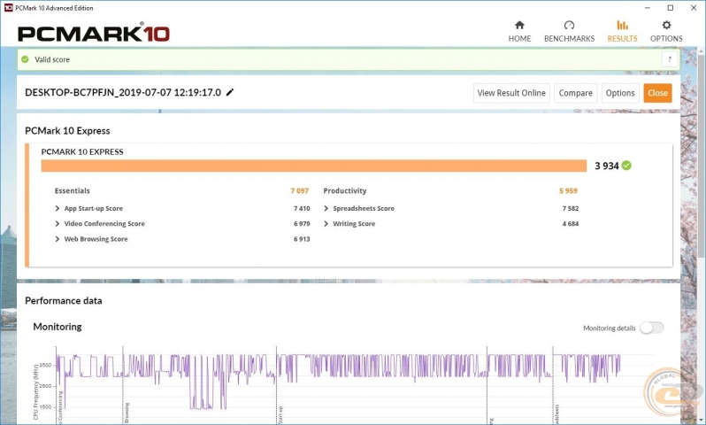
Task: Expand the Spreadsheets Score row
Action: click(326, 208)
